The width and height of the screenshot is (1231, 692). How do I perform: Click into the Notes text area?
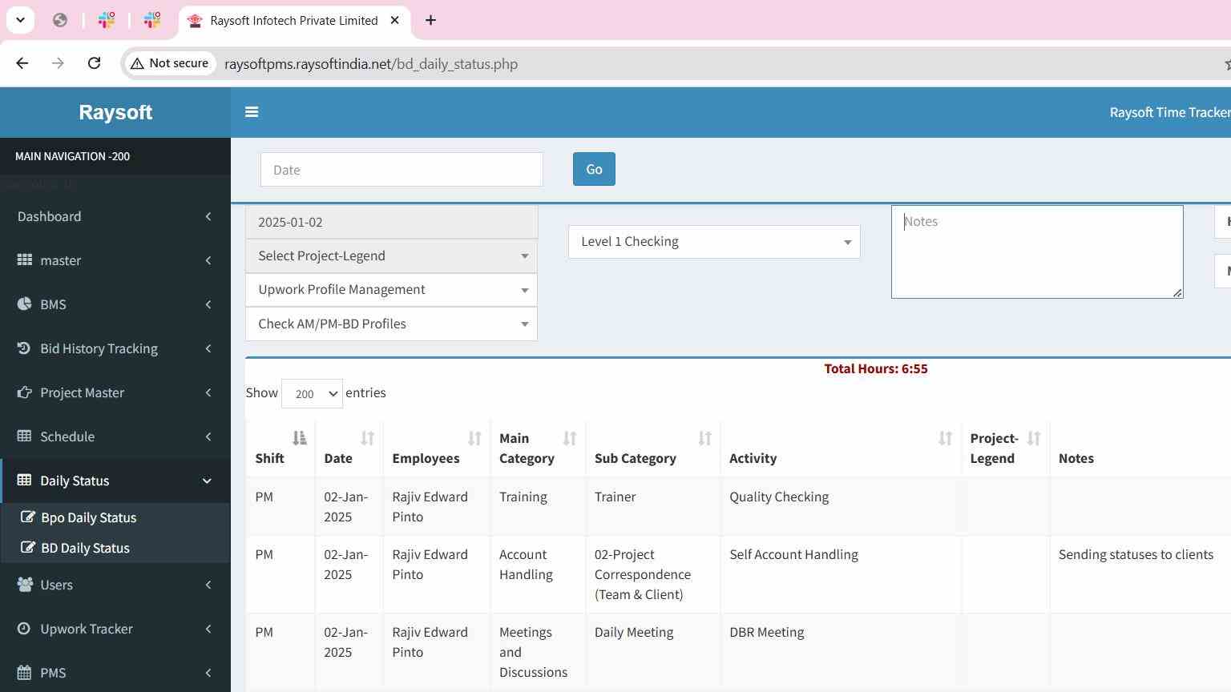pos(1036,252)
